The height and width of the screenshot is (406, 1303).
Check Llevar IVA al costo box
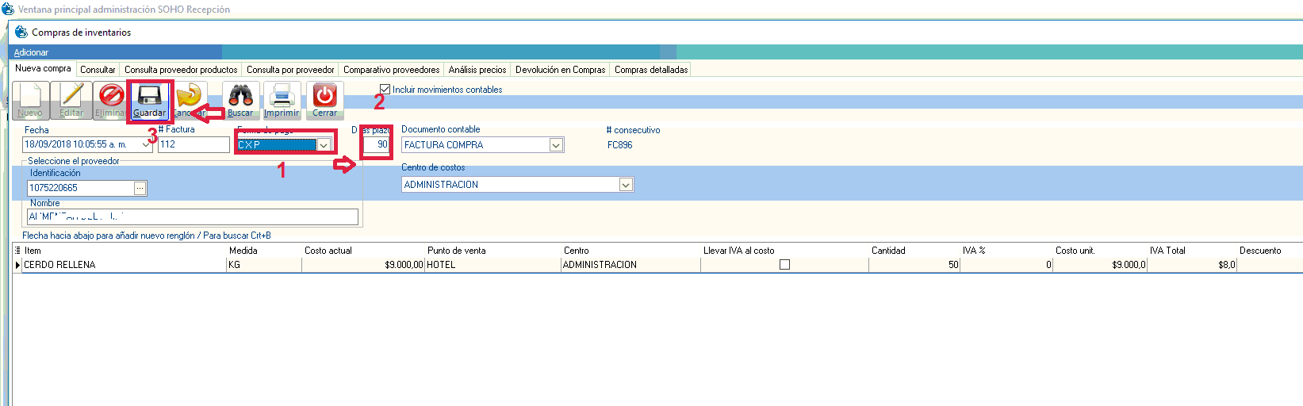(x=784, y=265)
